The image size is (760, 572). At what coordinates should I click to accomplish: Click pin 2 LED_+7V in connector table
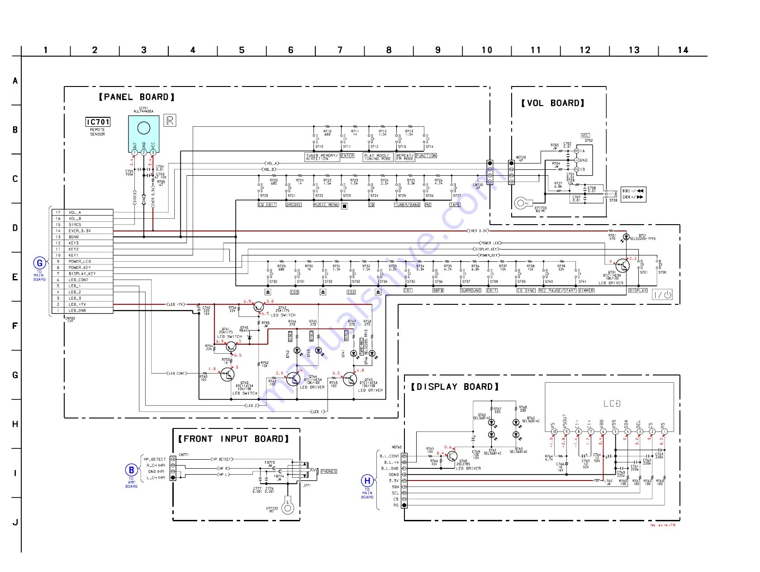(x=82, y=304)
